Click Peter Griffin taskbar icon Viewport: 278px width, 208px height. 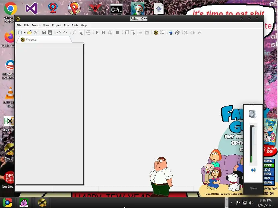[x=24, y=203]
